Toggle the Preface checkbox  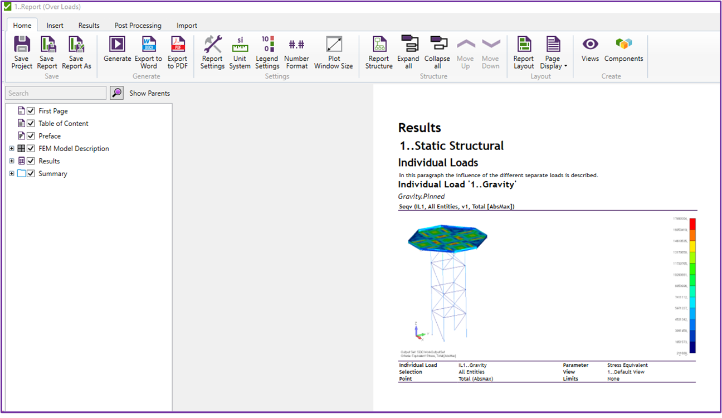click(31, 136)
